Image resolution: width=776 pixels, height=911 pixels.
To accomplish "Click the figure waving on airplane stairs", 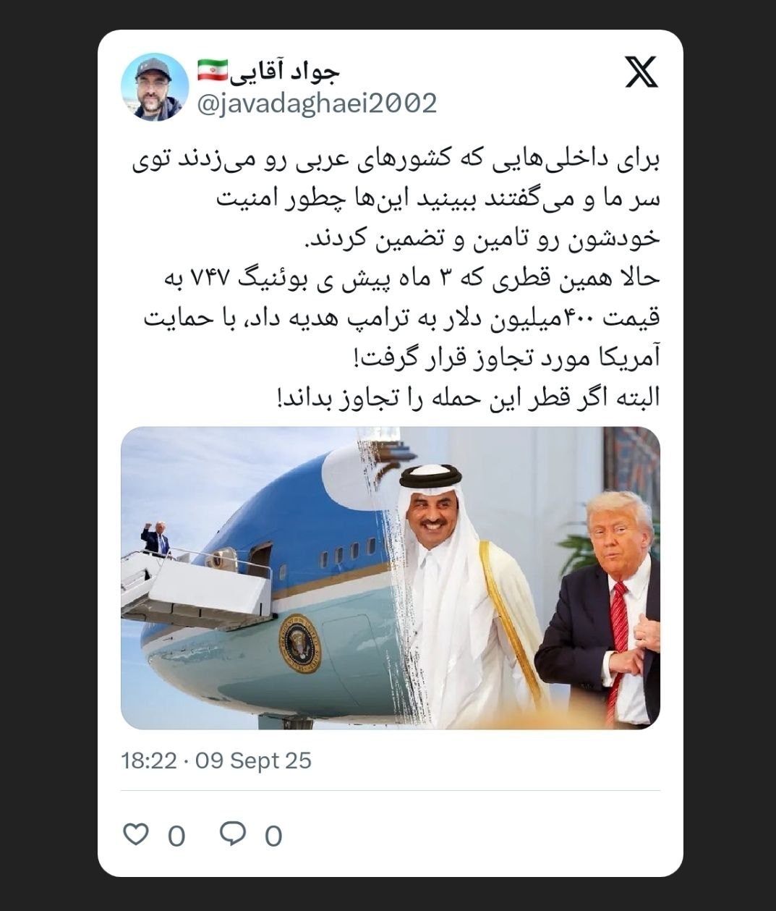I will 155,539.
